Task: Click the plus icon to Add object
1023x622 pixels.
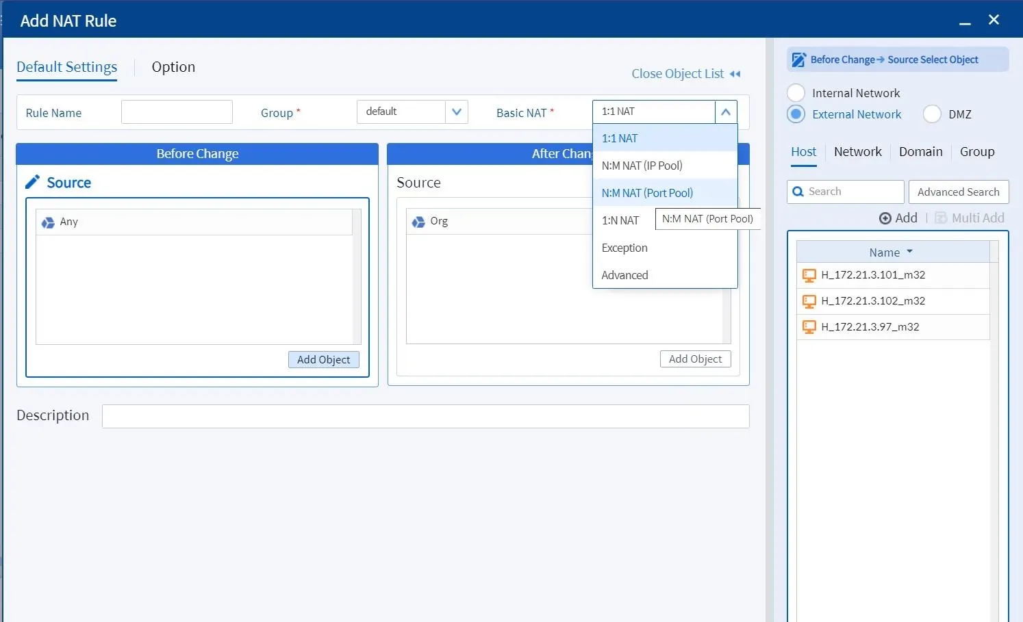Action: (x=885, y=218)
